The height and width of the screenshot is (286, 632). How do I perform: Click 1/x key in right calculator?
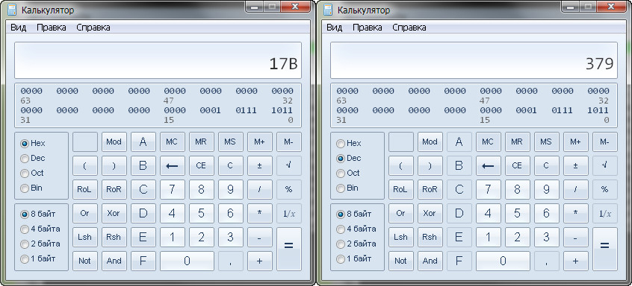(604, 213)
